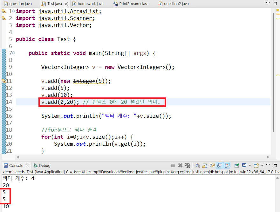Click 'java.util.ArrayList' import text
This screenshot has height=212, width=280.
[68, 11]
